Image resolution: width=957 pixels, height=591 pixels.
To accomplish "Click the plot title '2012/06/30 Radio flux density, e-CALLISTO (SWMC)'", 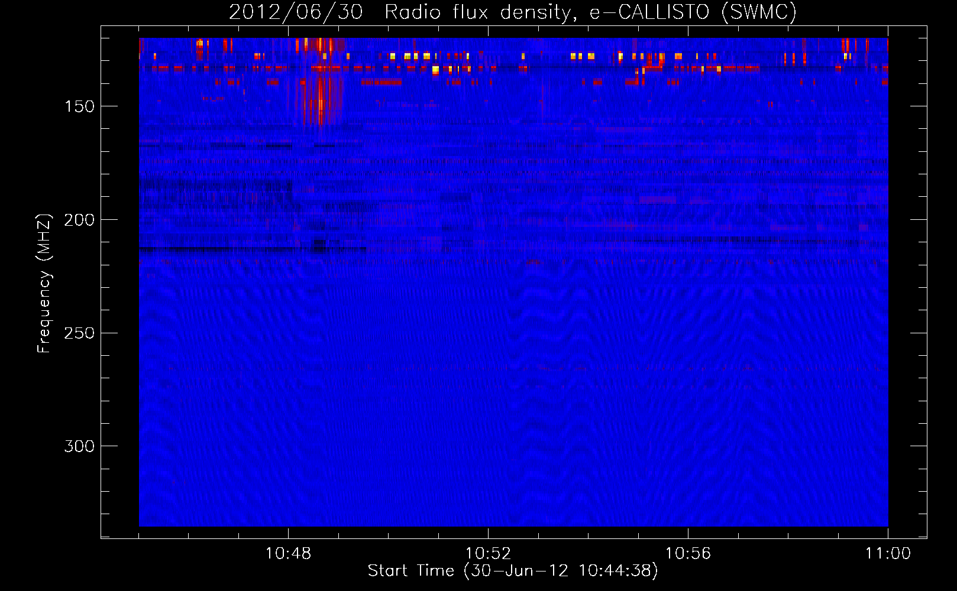I will pyautogui.click(x=513, y=12).
